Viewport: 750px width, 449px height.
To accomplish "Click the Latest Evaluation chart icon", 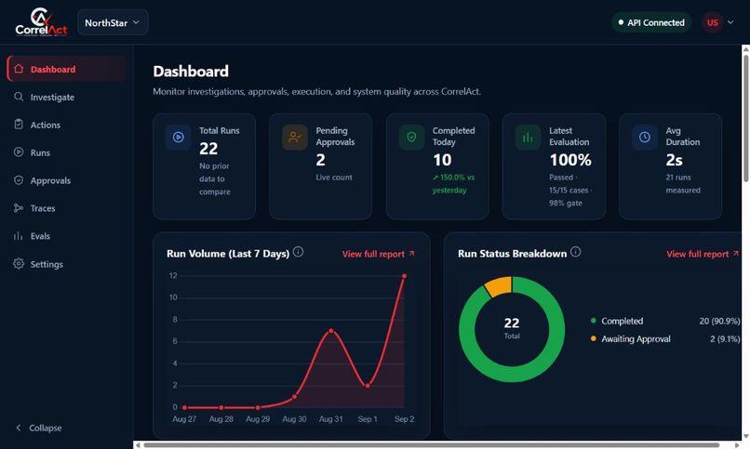I will click(528, 137).
